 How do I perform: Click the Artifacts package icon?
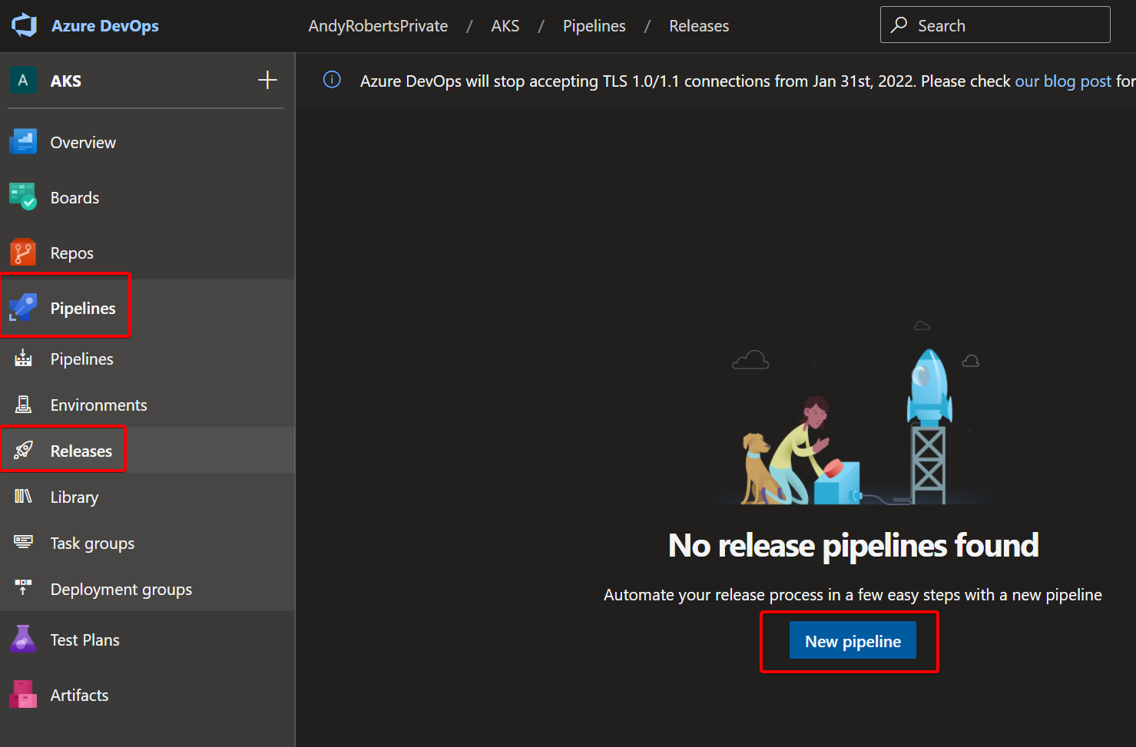coord(23,694)
